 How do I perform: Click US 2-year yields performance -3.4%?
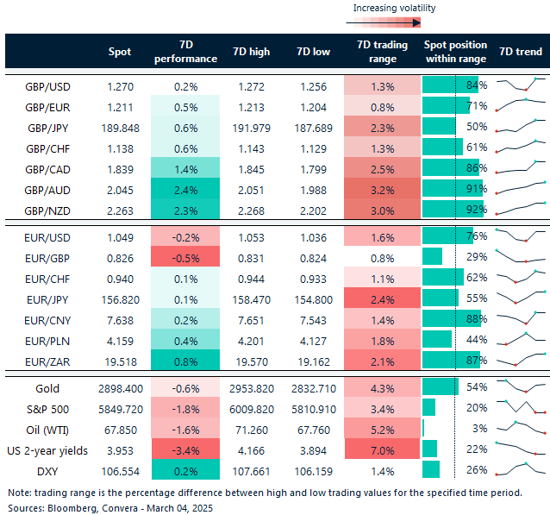coord(185,449)
